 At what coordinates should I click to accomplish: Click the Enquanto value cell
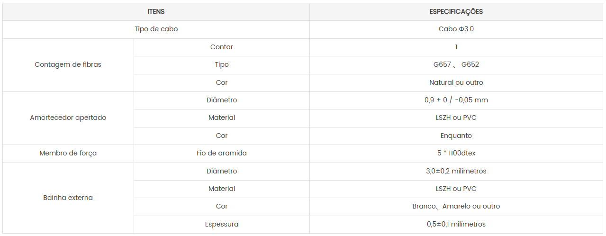(456, 136)
